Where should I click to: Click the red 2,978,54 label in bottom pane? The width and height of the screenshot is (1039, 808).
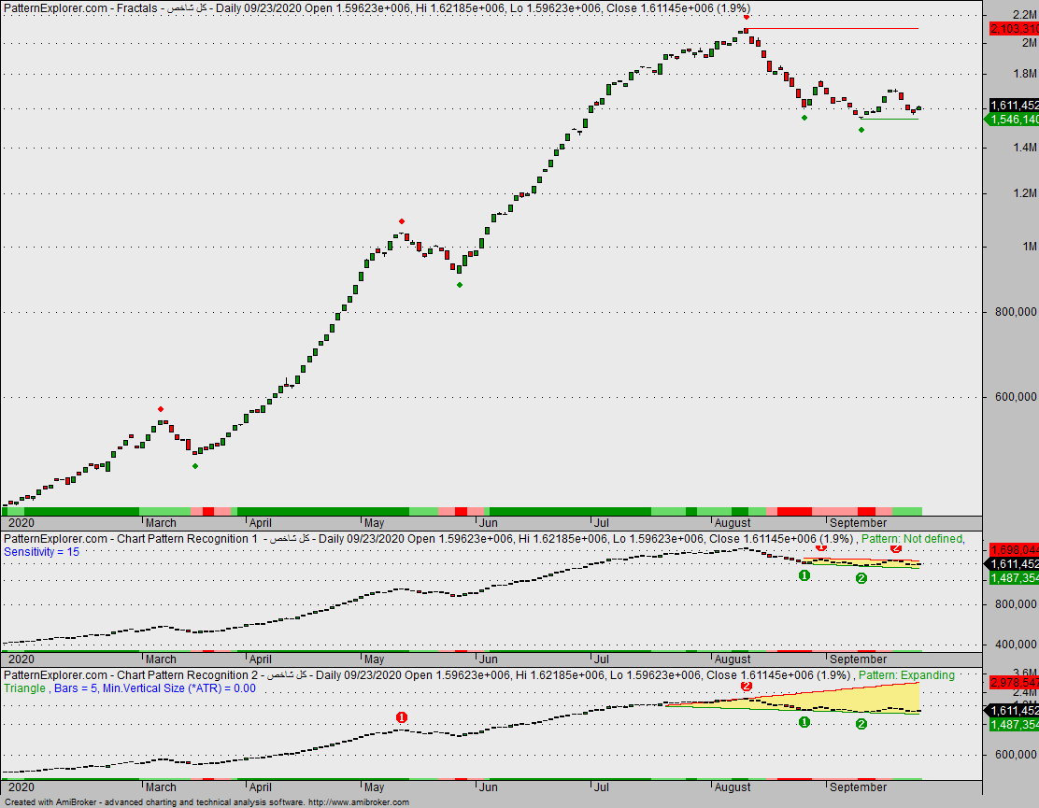(1013, 682)
